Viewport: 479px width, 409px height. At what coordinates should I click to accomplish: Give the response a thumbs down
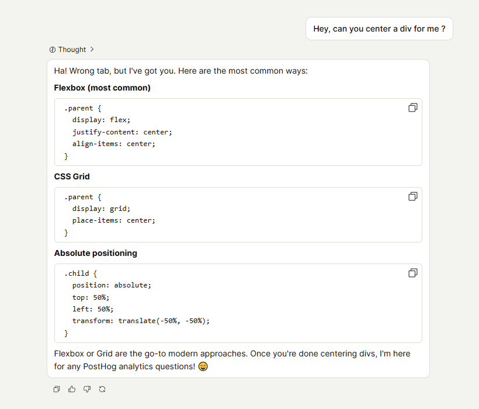(87, 389)
